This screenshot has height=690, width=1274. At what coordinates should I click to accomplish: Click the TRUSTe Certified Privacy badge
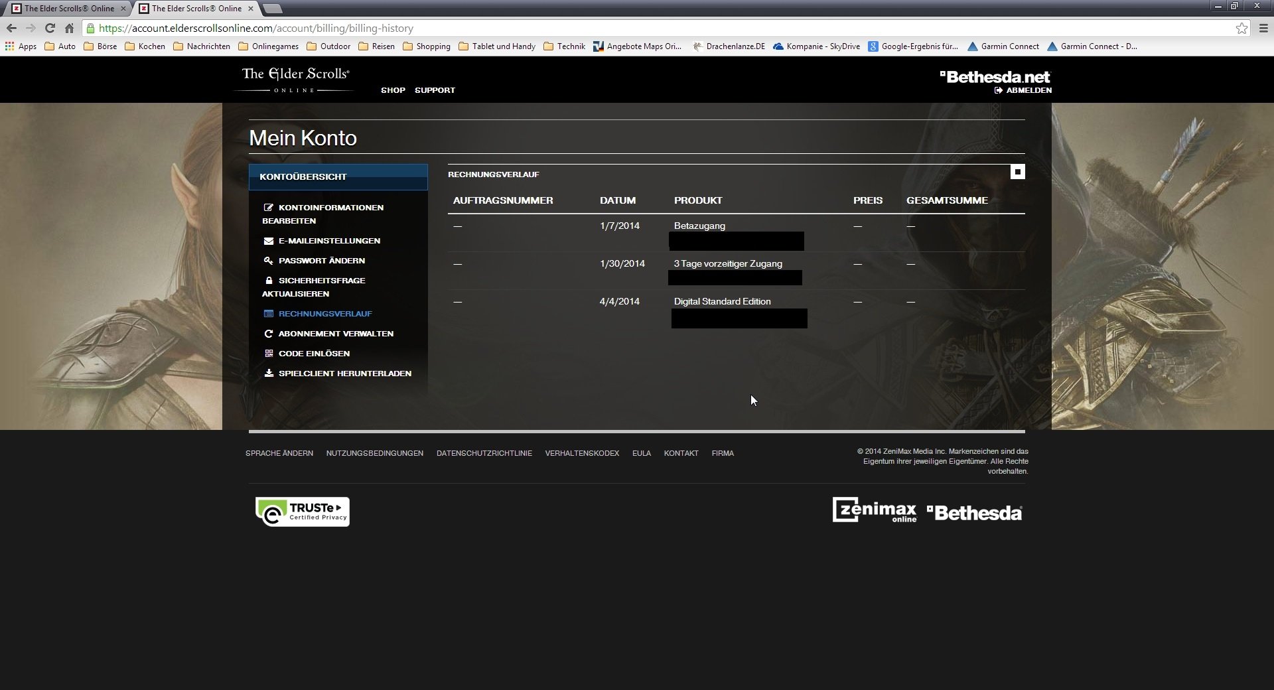tap(303, 512)
